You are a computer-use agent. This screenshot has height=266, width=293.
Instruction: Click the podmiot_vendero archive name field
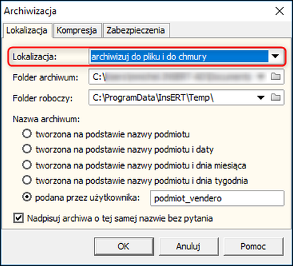[x=217, y=198]
